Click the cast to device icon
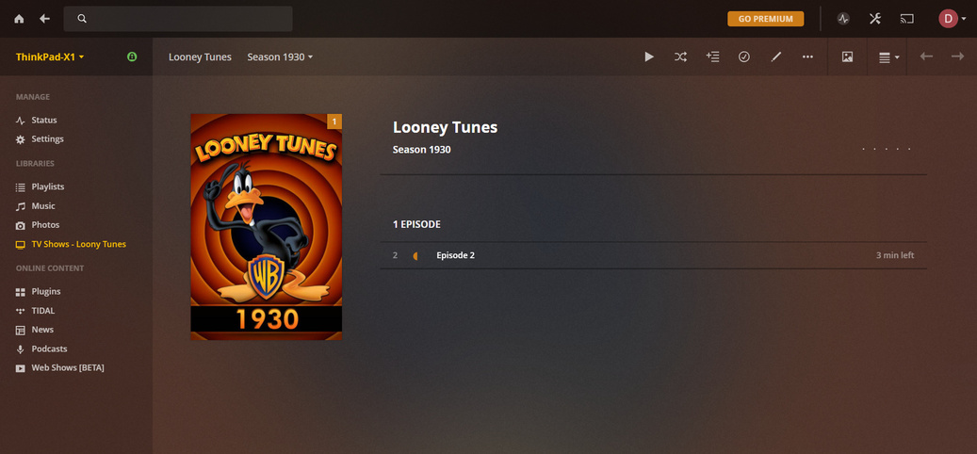The height and width of the screenshot is (454, 977). [906, 19]
